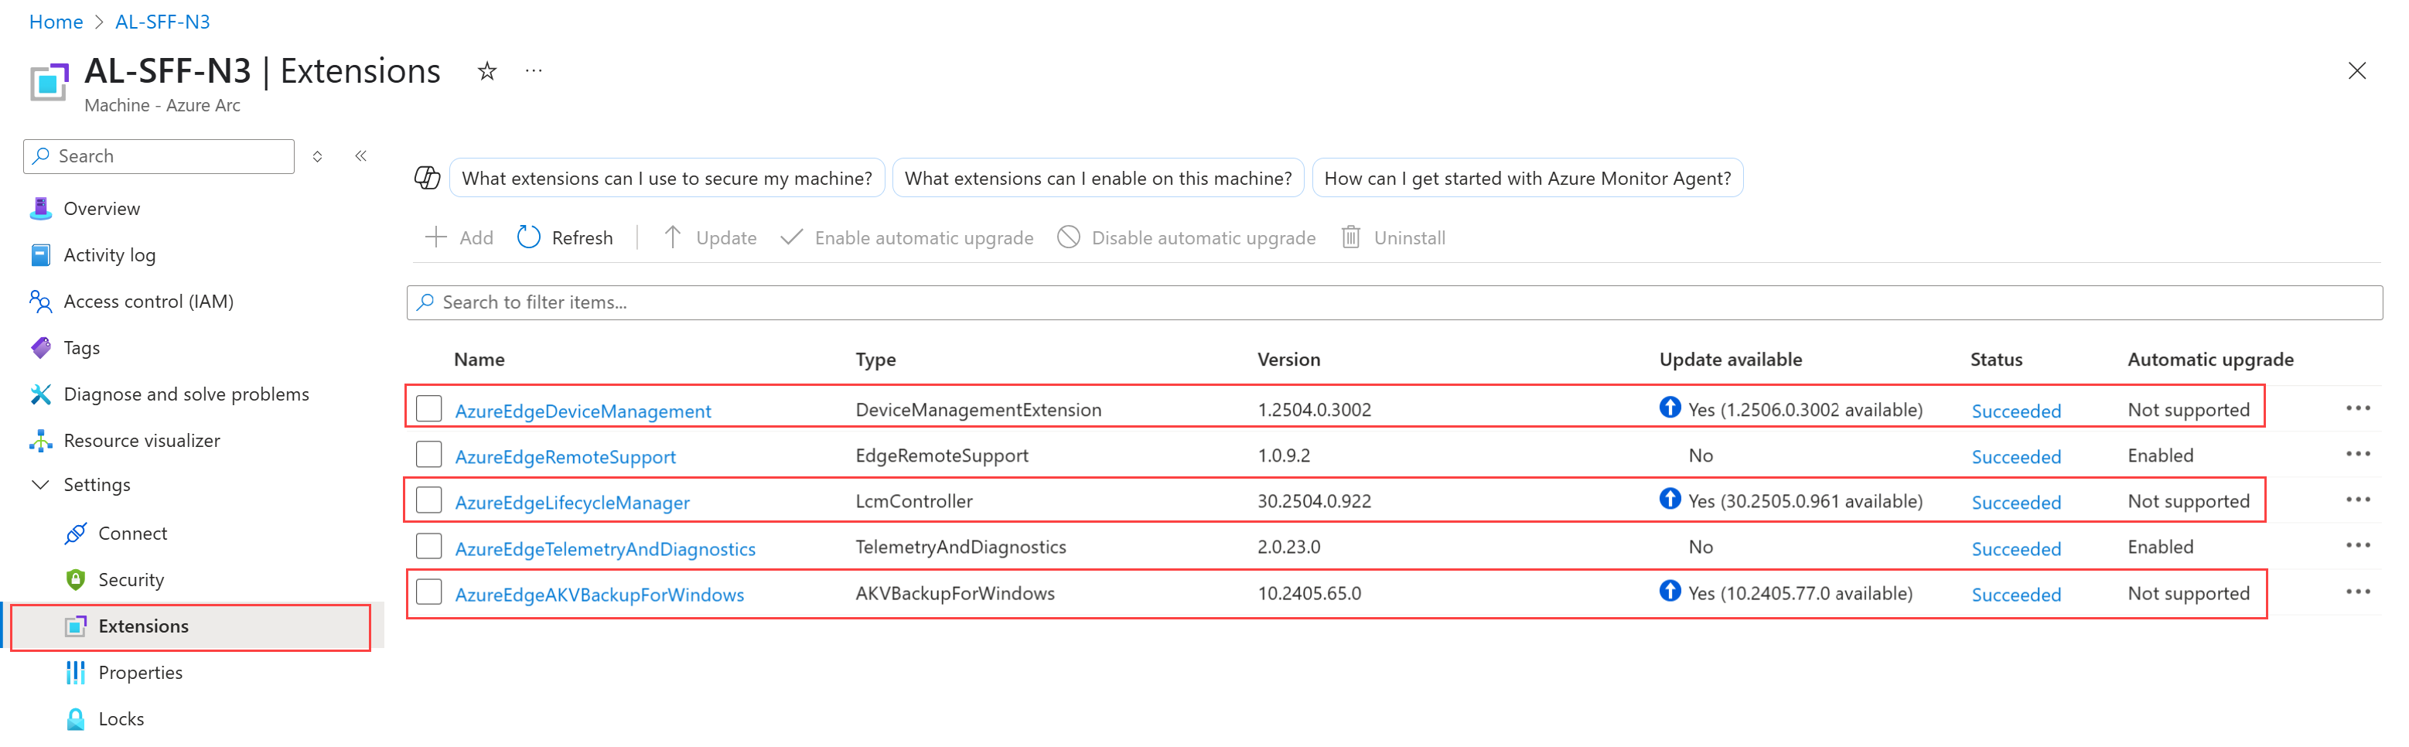Viewport: 2409px width, 747px height.
Task: Click the AL-SFF-N3 breadcrumb link
Action: coord(162,22)
